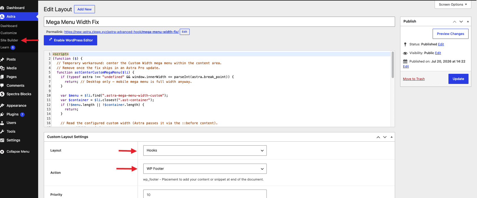Click the Published on calendar icon

point(405,61)
